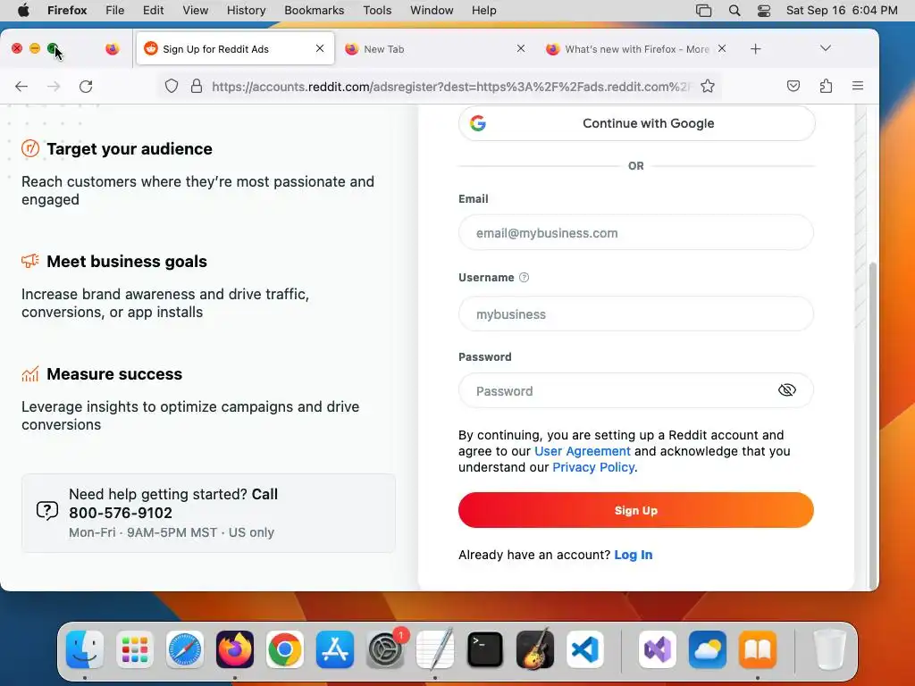
Task: Open Trash from the dock
Action: coord(829,648)
